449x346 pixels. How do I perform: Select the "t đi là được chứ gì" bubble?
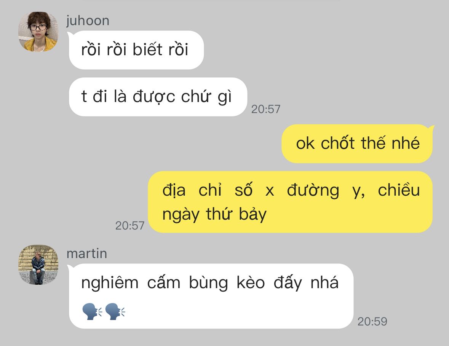(158, 97)
